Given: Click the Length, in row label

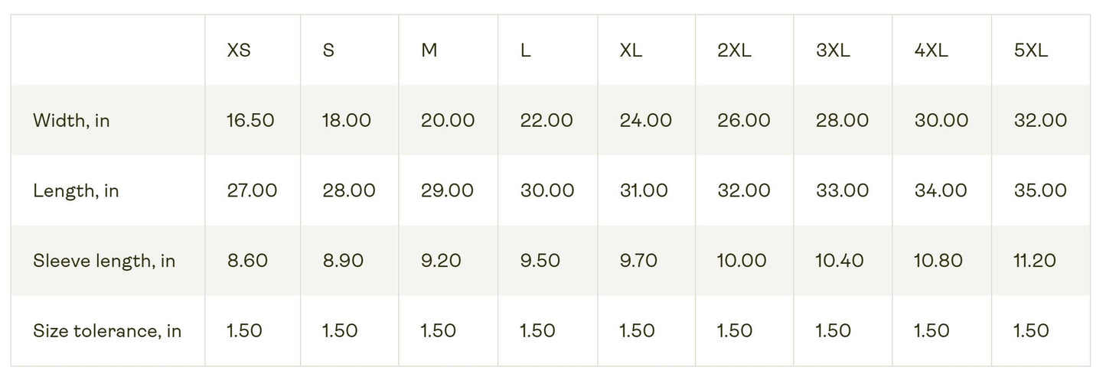Looking at the screenshot, I should tap(76, 190).
